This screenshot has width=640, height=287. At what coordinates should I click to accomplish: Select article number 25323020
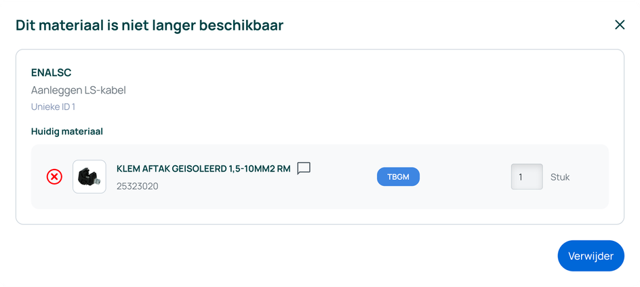138,186
